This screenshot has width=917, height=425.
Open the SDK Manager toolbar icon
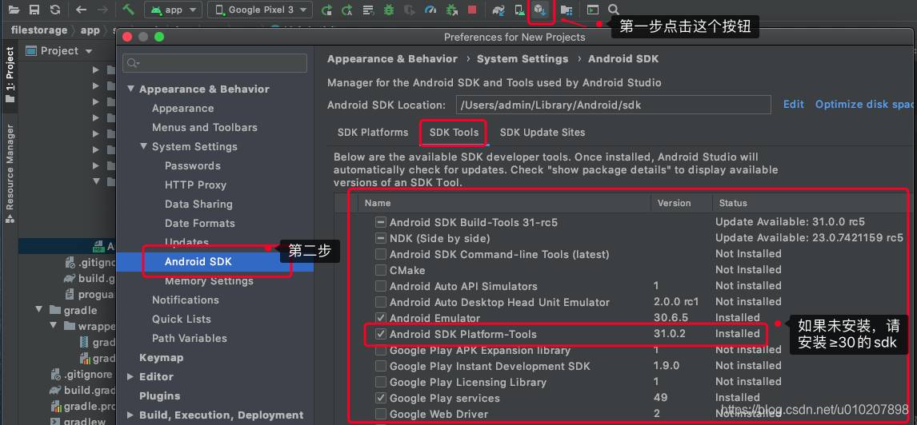(540, 10)
